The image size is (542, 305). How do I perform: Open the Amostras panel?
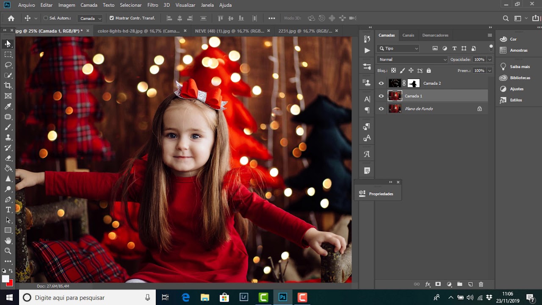click(514, 50)
